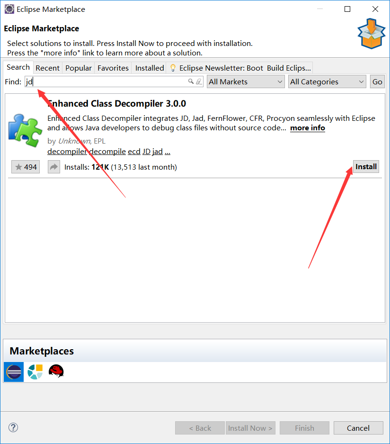Click the Cancel button
Viewport: 390px width, 444px height.
point(358,428)
